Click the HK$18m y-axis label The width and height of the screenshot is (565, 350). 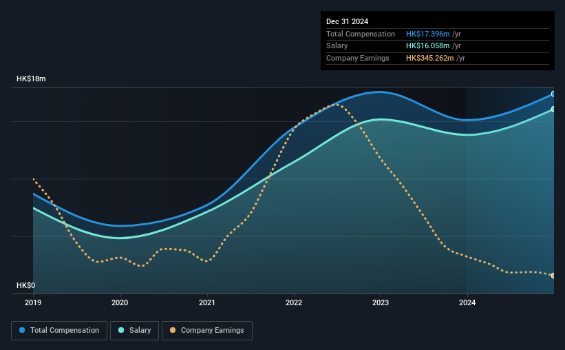coord(31,79)
